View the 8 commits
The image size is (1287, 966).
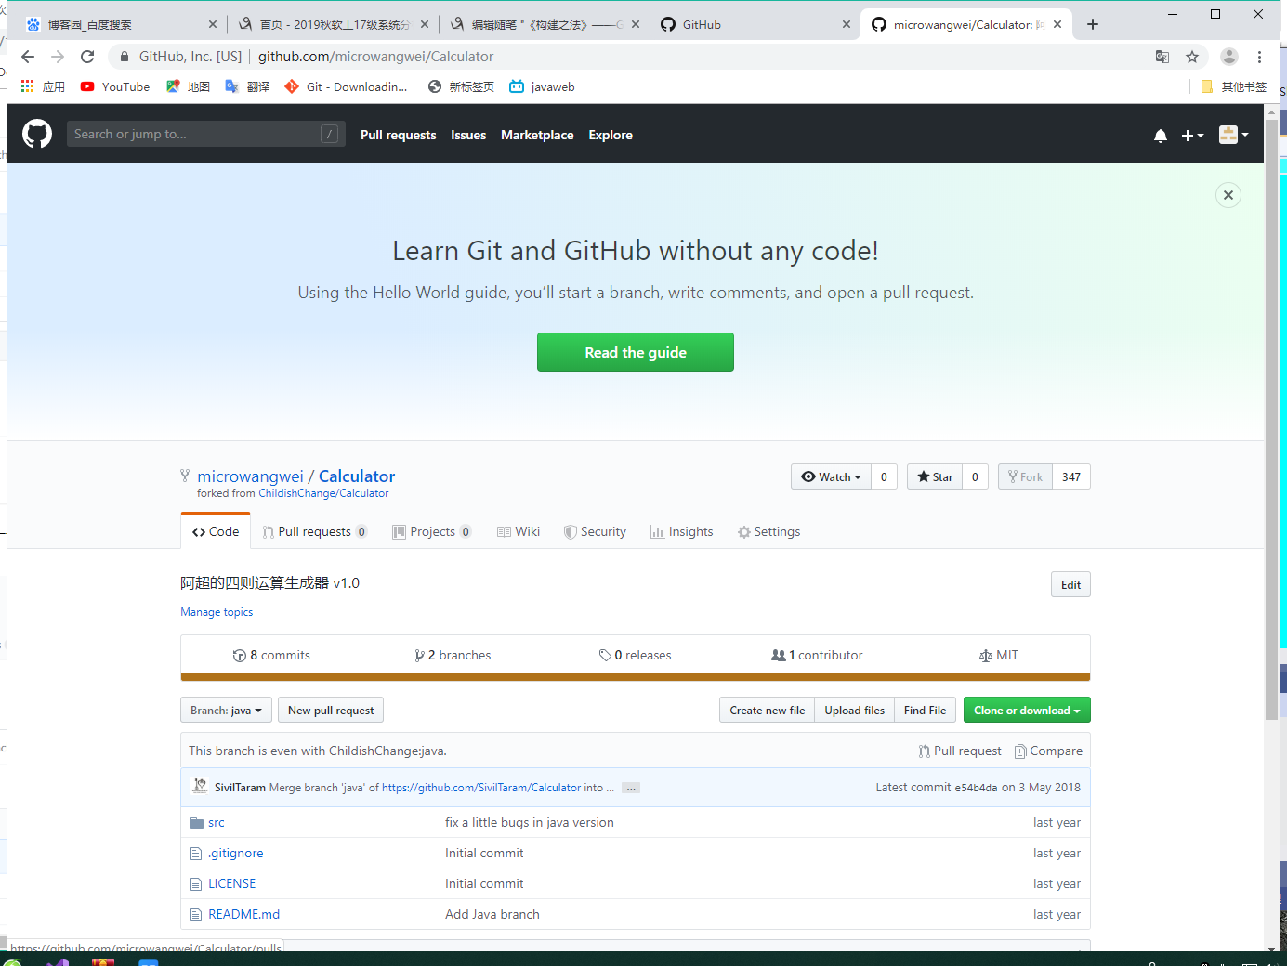(271, 655)
